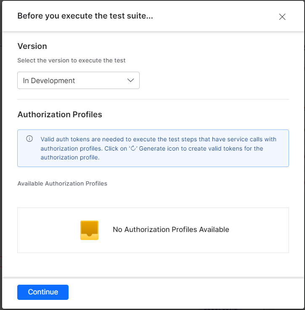The image size is (305, 310).
Task: Click the 'Available Authorization Profiles' label
Action: (x=62, y=183)
